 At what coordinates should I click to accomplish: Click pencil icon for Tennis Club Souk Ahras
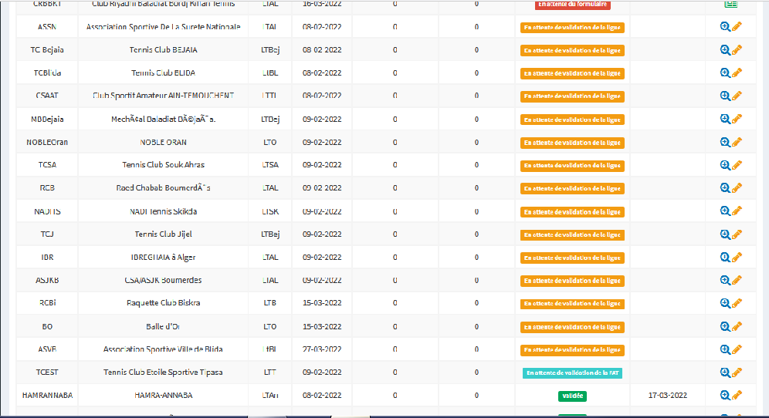coord(737,165)
